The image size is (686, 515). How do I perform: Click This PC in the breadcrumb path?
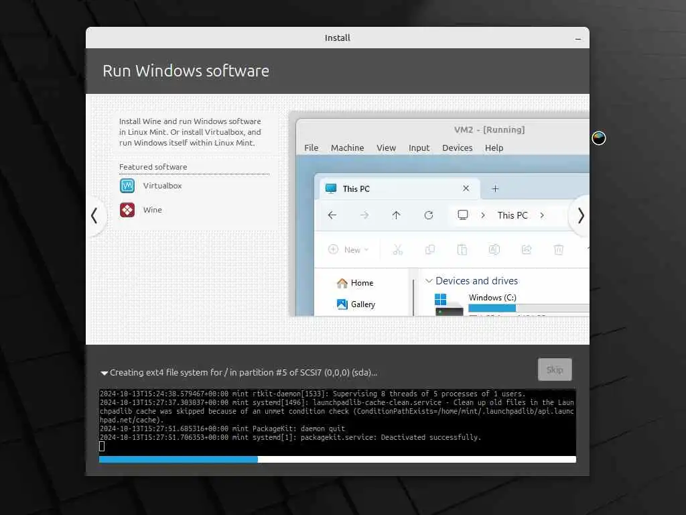click(512, 215)
